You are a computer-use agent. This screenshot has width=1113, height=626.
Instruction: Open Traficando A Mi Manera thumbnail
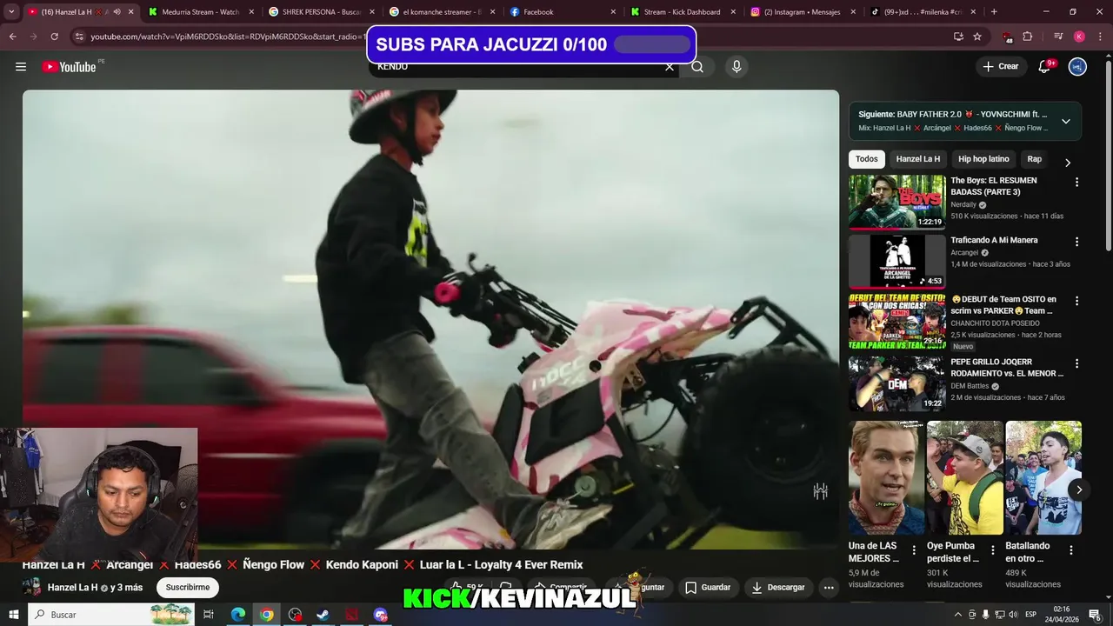point(897,261)
